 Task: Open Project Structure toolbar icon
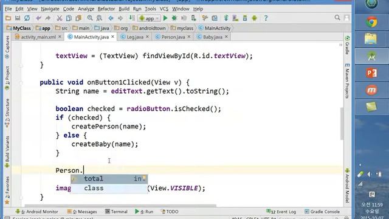(215, 18)
